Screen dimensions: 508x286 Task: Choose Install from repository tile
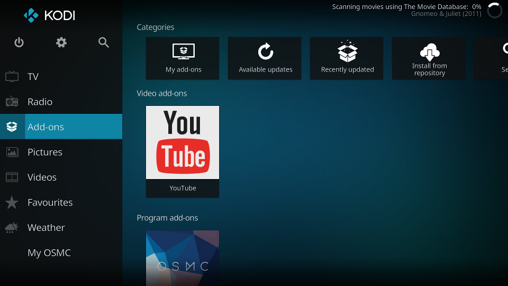428,58
